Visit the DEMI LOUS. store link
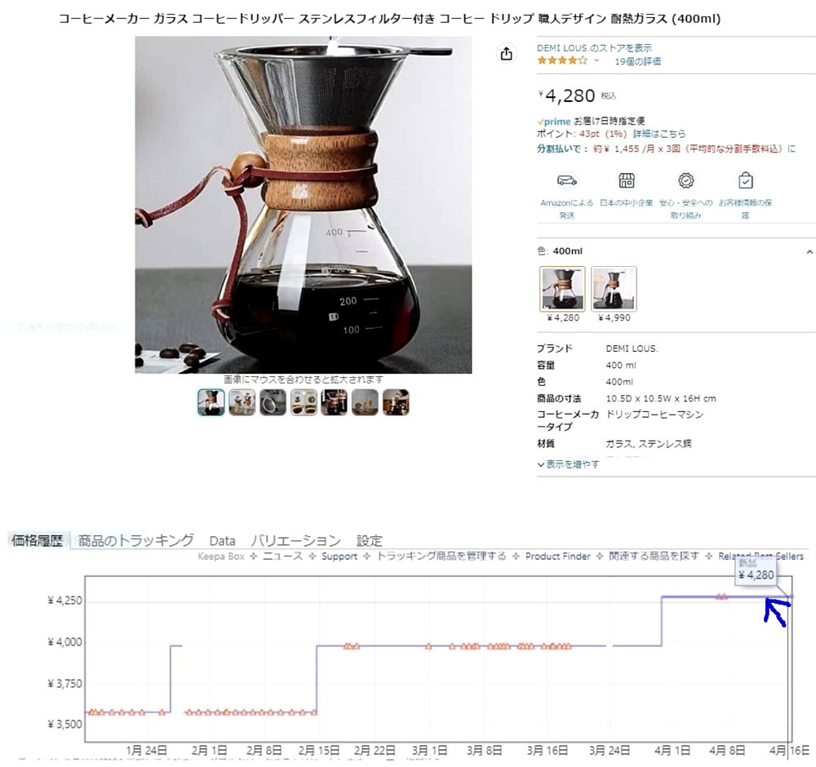The image size is (816, 767). (594, 48)
